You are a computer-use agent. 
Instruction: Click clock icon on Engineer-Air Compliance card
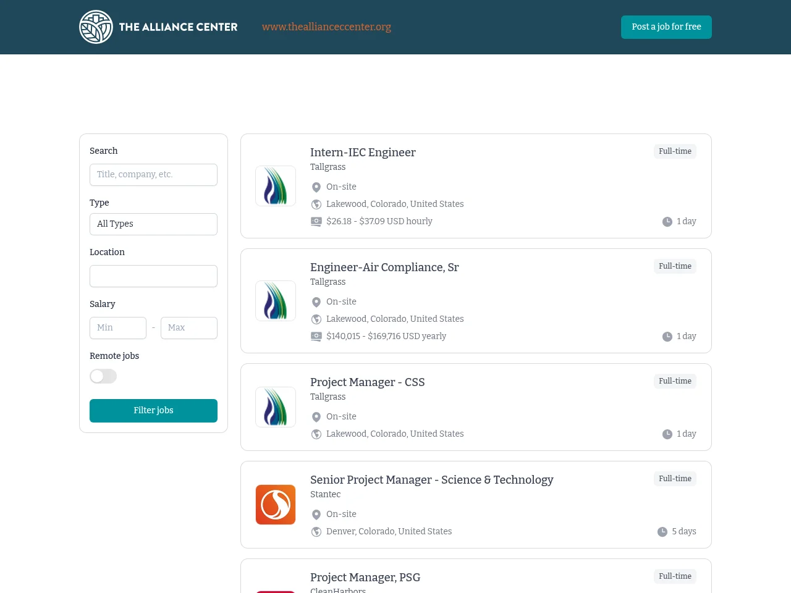[x=667, y=337]
